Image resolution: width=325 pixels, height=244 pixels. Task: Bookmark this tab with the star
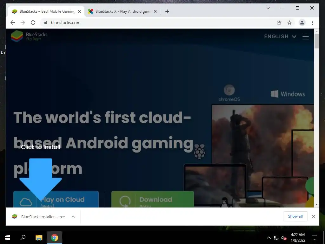[x=289, y=23]
